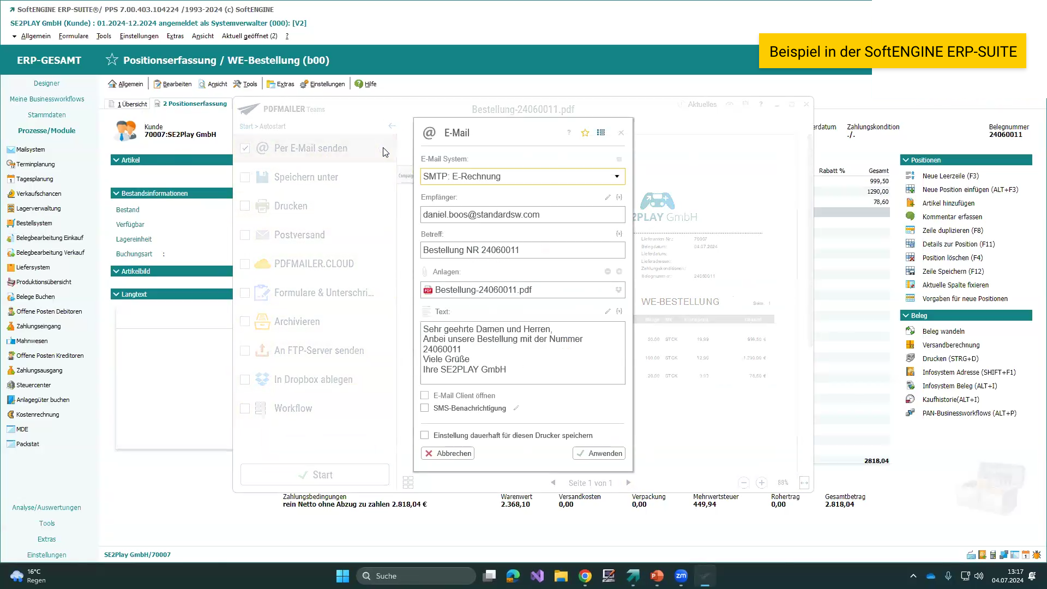Click the favorite star in E-Mail dialog

(x=585, y=133)
